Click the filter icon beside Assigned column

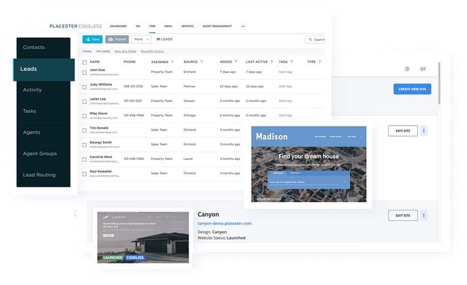(172, 62)
